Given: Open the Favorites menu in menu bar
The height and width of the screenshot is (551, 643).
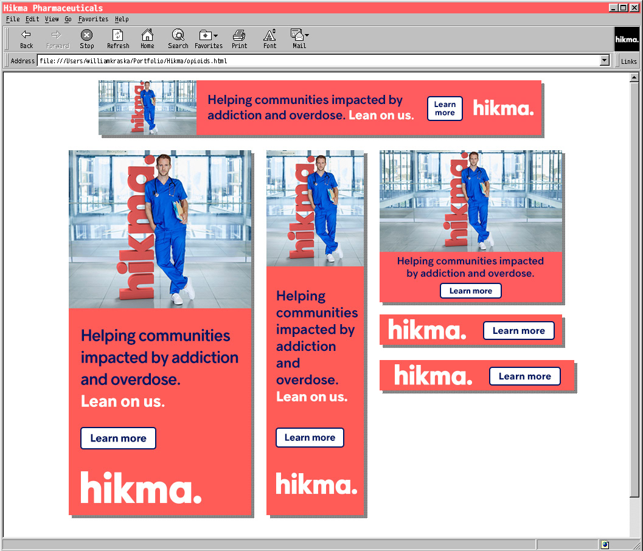Looking at the screenshot, I should 93,19.
